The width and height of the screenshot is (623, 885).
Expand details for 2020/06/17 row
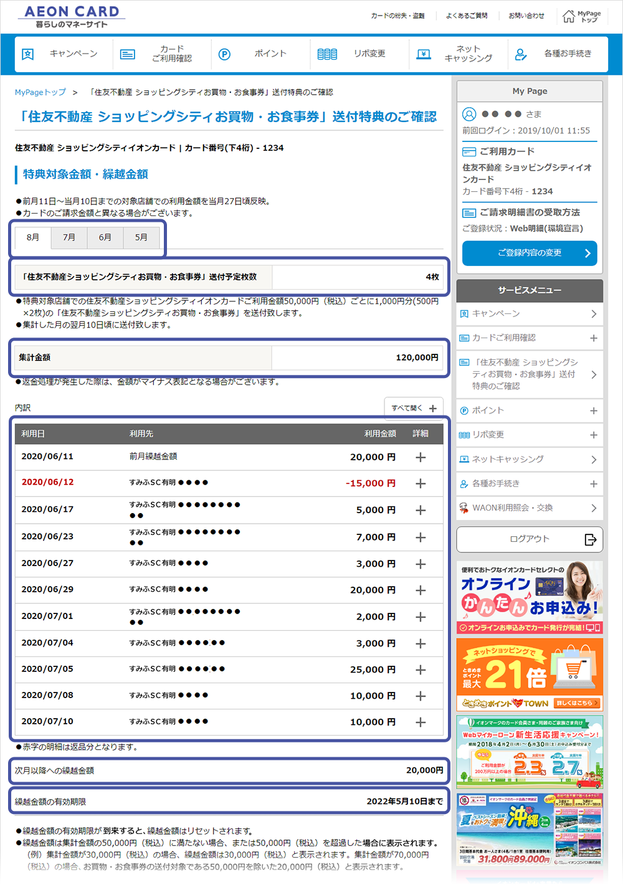pos(421,510)
